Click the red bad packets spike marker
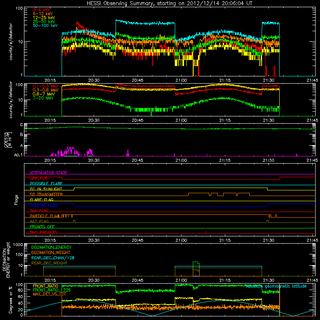 [x=206, y=232]
